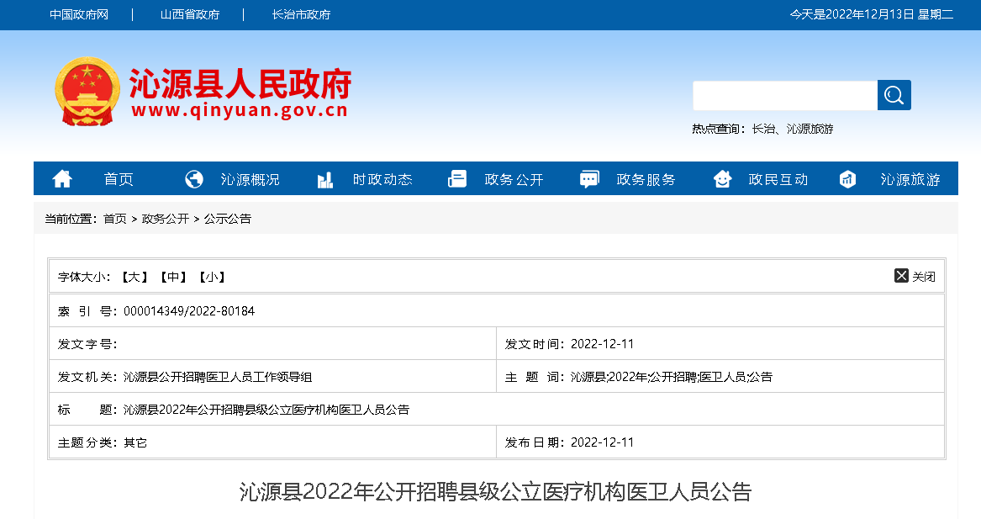The height and width of the screenshot is (519, 981).
Task: Click 公示公告 in the breadcrumb
Action: pyautogui.click(x=228, y=219)
